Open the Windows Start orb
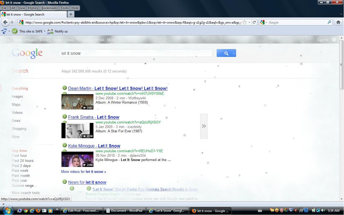 click(x=7, y=210)
